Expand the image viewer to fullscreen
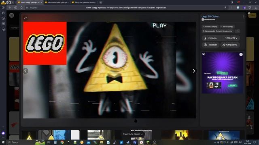Screen dimensions: 259x145 25,18
